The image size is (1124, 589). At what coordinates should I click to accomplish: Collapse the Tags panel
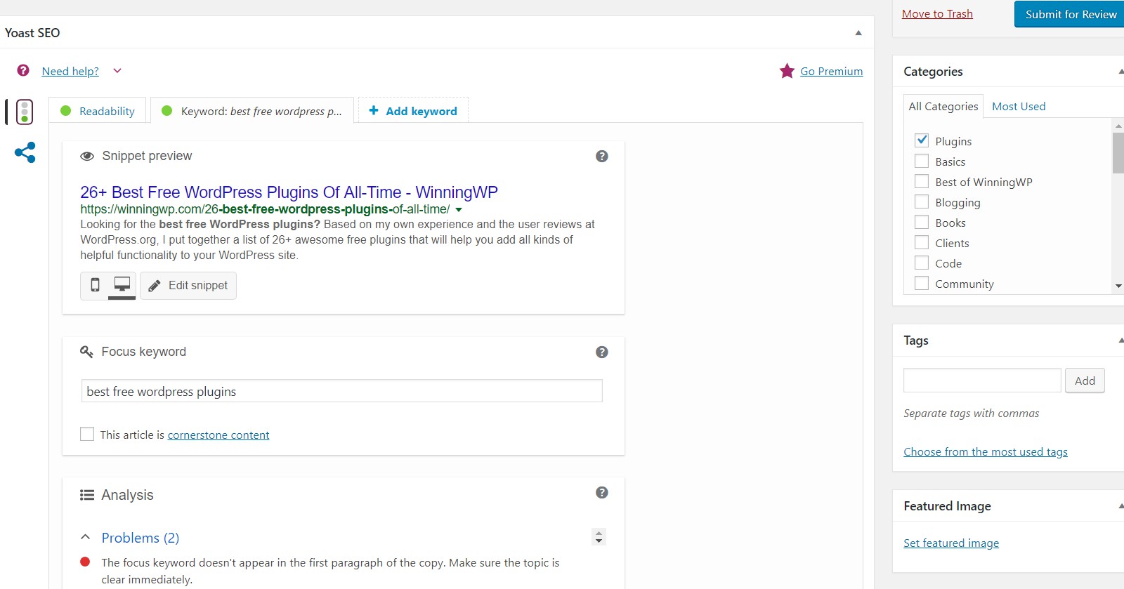pos(1120,340)
